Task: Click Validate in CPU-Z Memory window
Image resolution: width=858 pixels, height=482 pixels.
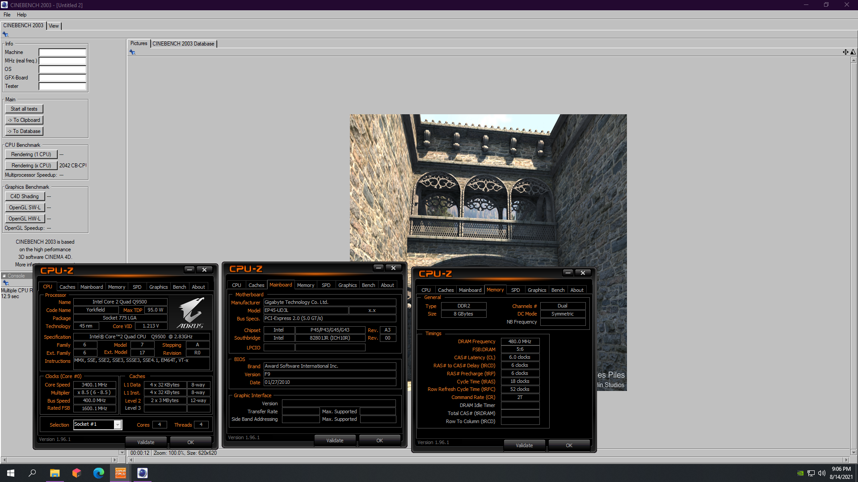Action: click(x=524, y=445)
